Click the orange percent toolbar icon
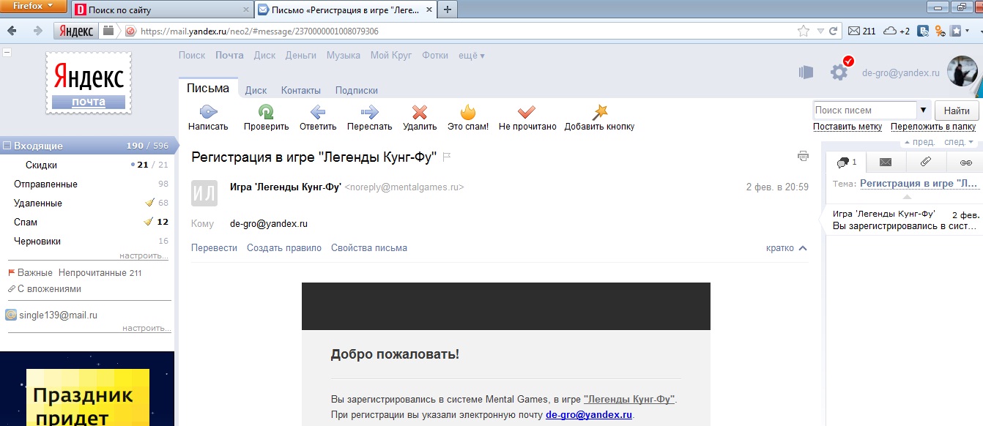Viewport: 983px width, 426px height. (x=940, y=31)
